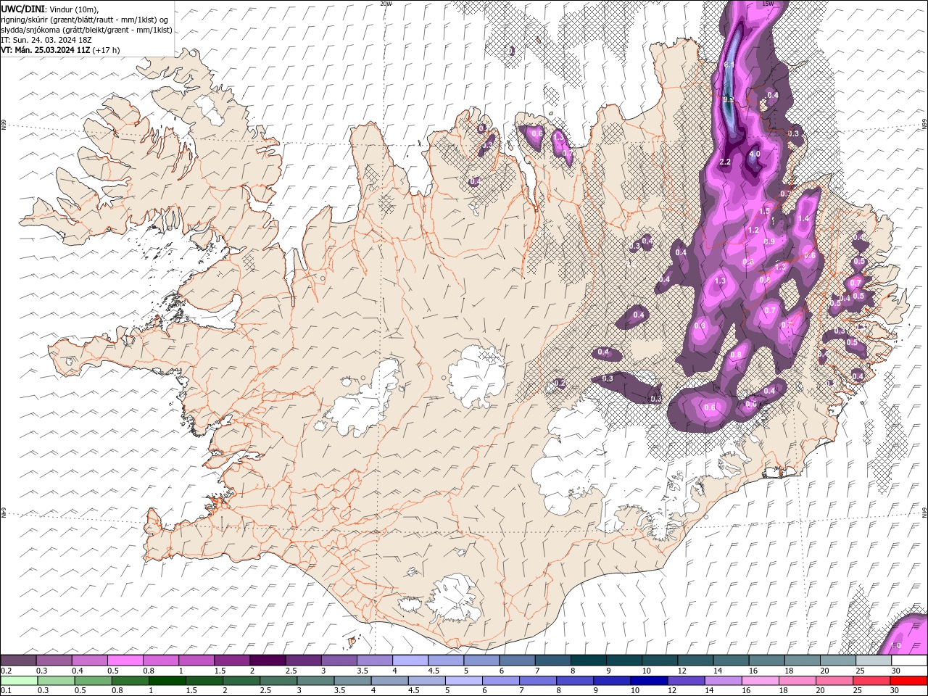Pick the darkest green 1 rain legend swatch
928x696 pixels.
[x=167, y=681]
